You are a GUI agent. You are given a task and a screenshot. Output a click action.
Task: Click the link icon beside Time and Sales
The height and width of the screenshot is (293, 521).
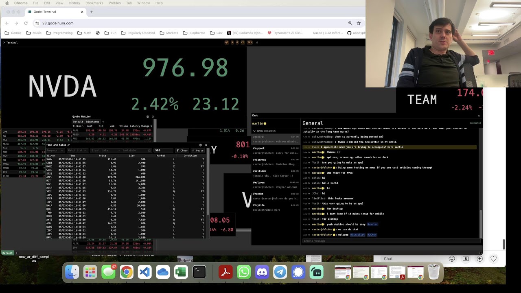click(x=68, y=145)
